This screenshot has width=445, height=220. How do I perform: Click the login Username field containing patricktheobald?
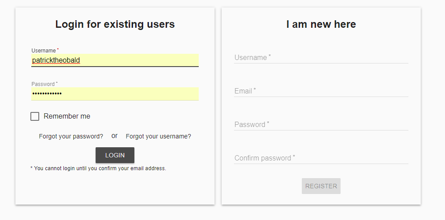click(x=115, y=60)
